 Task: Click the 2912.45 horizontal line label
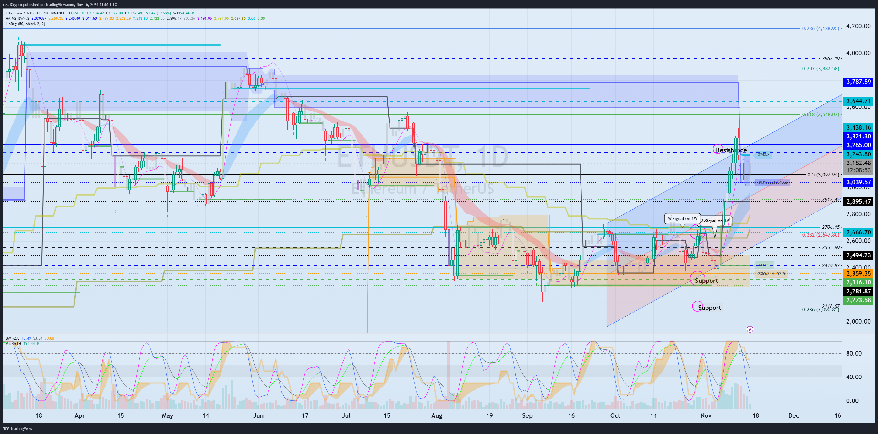pyautogui.click(x=831, y=200)
